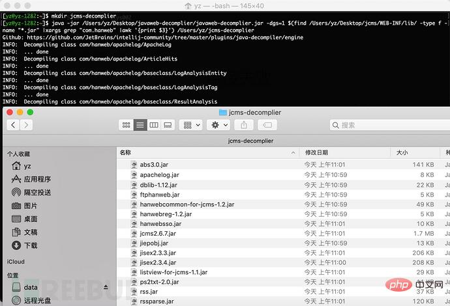
Task: Select hanwebcommon-for-jcms-1.2.jar file icon
Action: 134,204
